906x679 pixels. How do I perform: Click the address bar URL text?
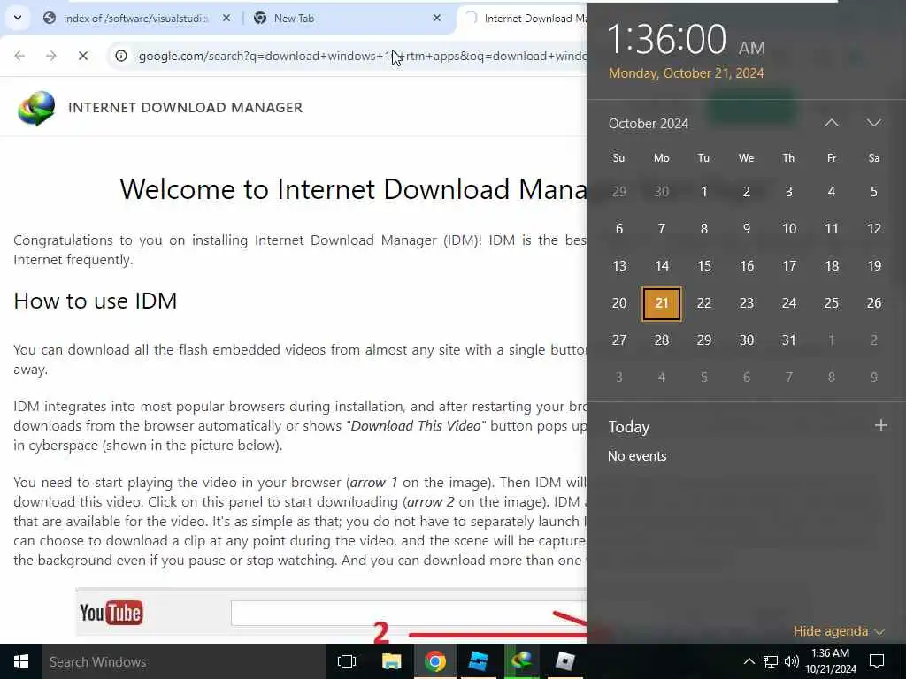[362, 56]
